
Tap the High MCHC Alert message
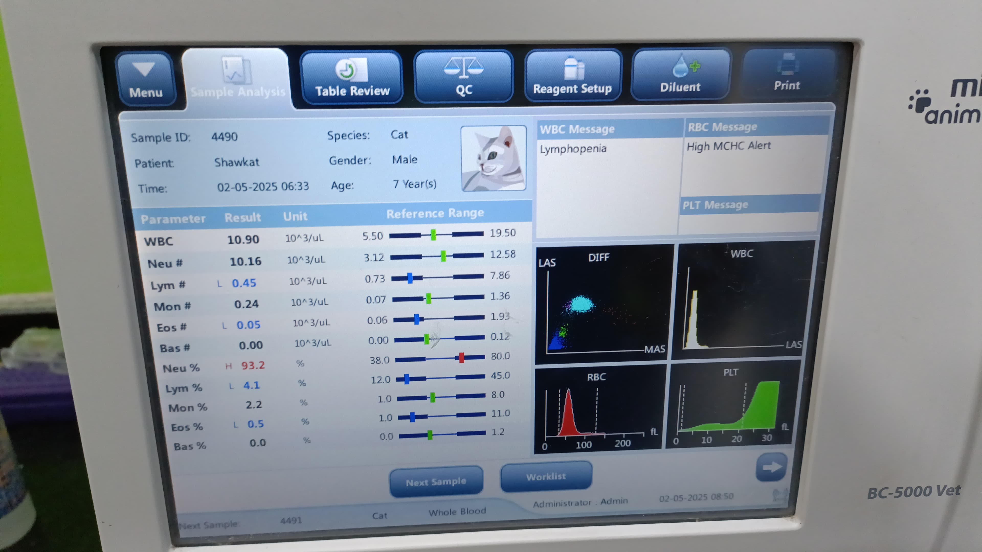coord(729,146)
